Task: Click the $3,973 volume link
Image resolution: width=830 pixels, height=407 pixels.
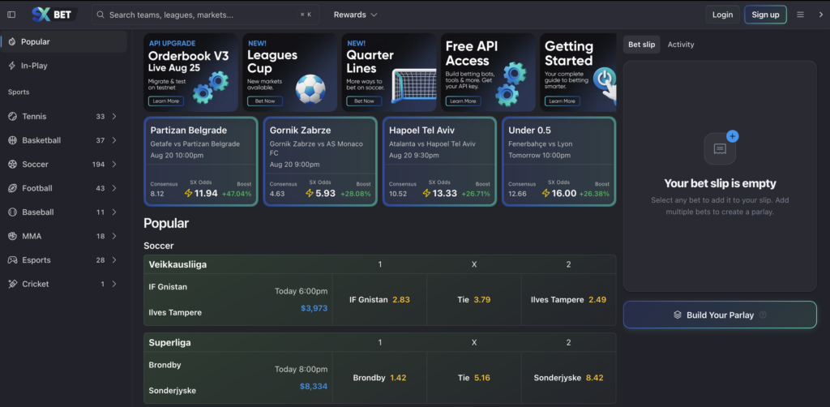Action: coord(314,308)
